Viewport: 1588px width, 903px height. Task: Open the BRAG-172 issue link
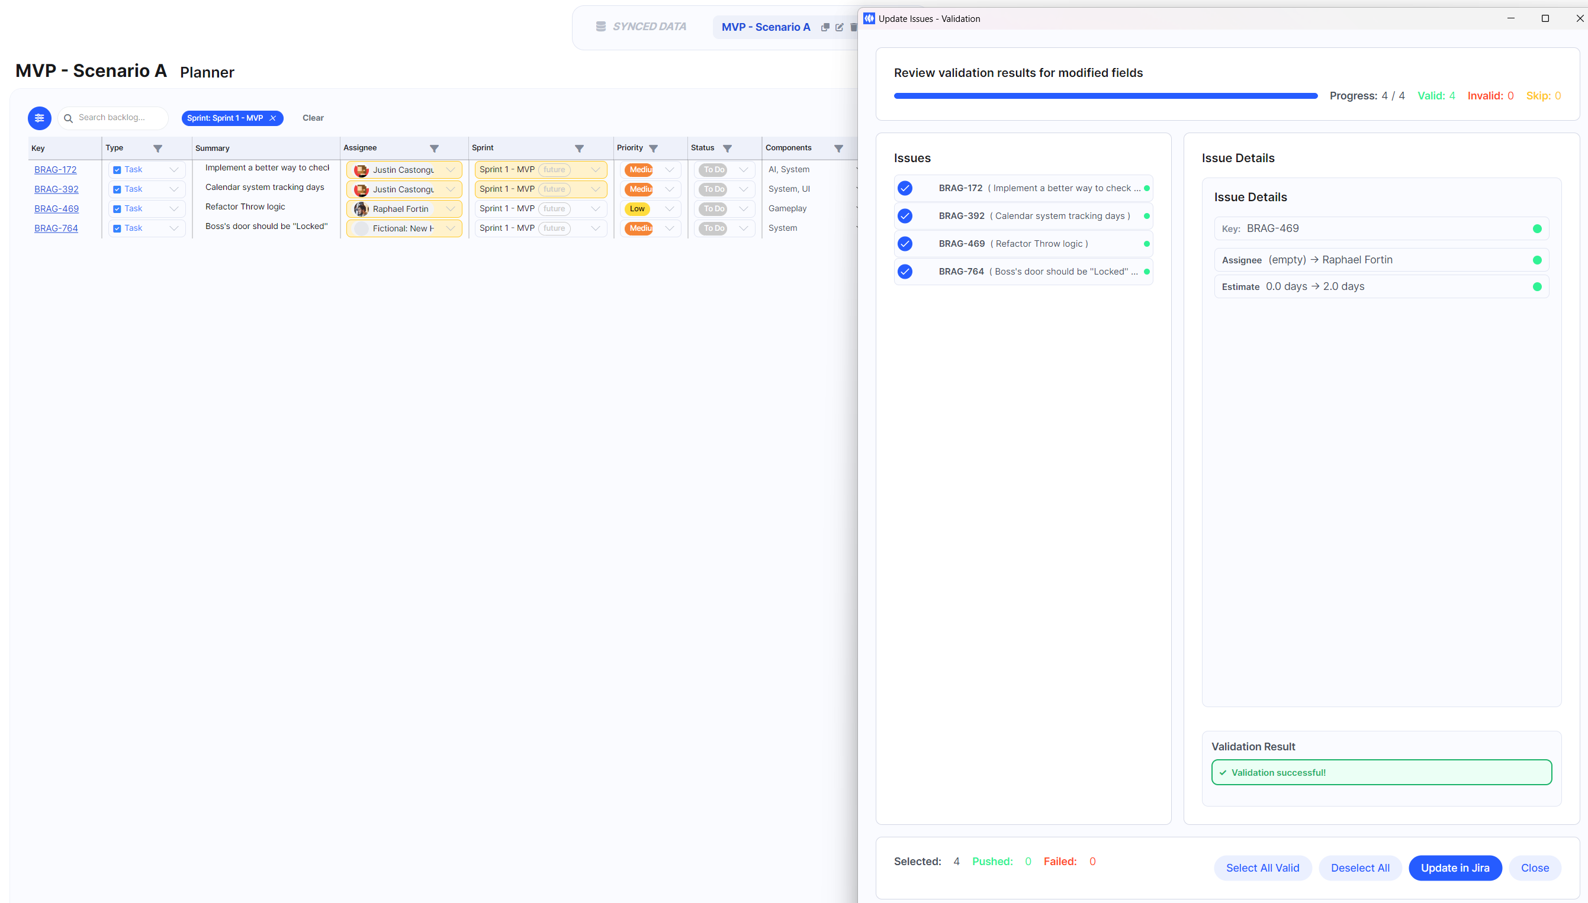tap(55, 169)
